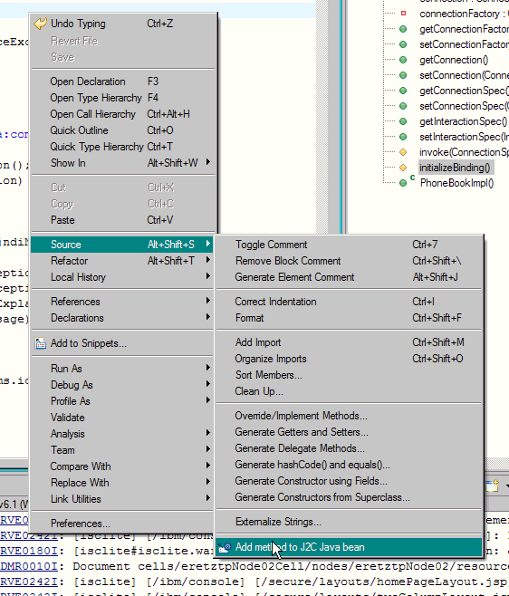Viewport: 509px width, 596px height.
Task: Select getConnection() in the Outline view
Action: [x=454, y=60]
